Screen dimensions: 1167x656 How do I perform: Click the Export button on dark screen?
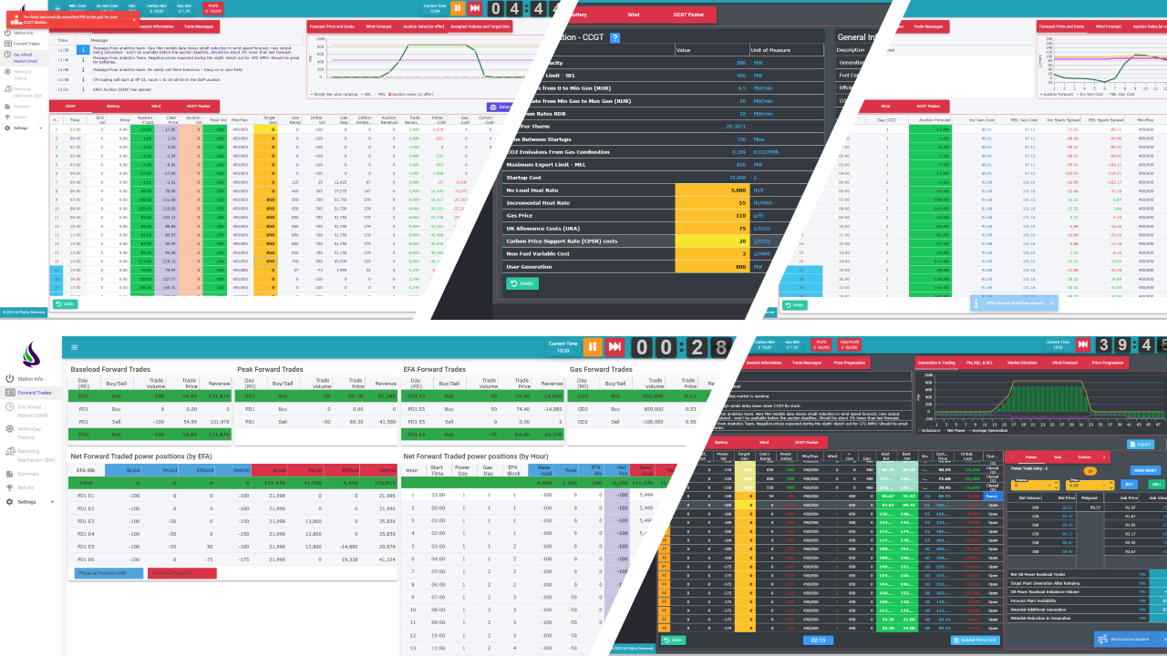click(1141, 445)
